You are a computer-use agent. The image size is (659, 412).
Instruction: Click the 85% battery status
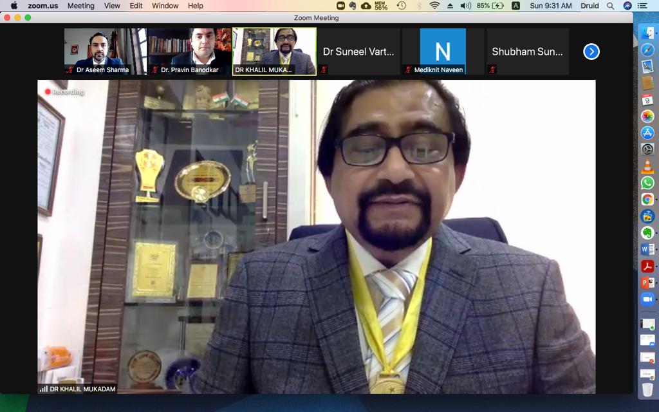[490, 6]
